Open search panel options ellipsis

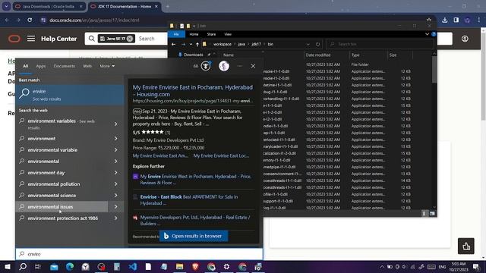[240, 66]
